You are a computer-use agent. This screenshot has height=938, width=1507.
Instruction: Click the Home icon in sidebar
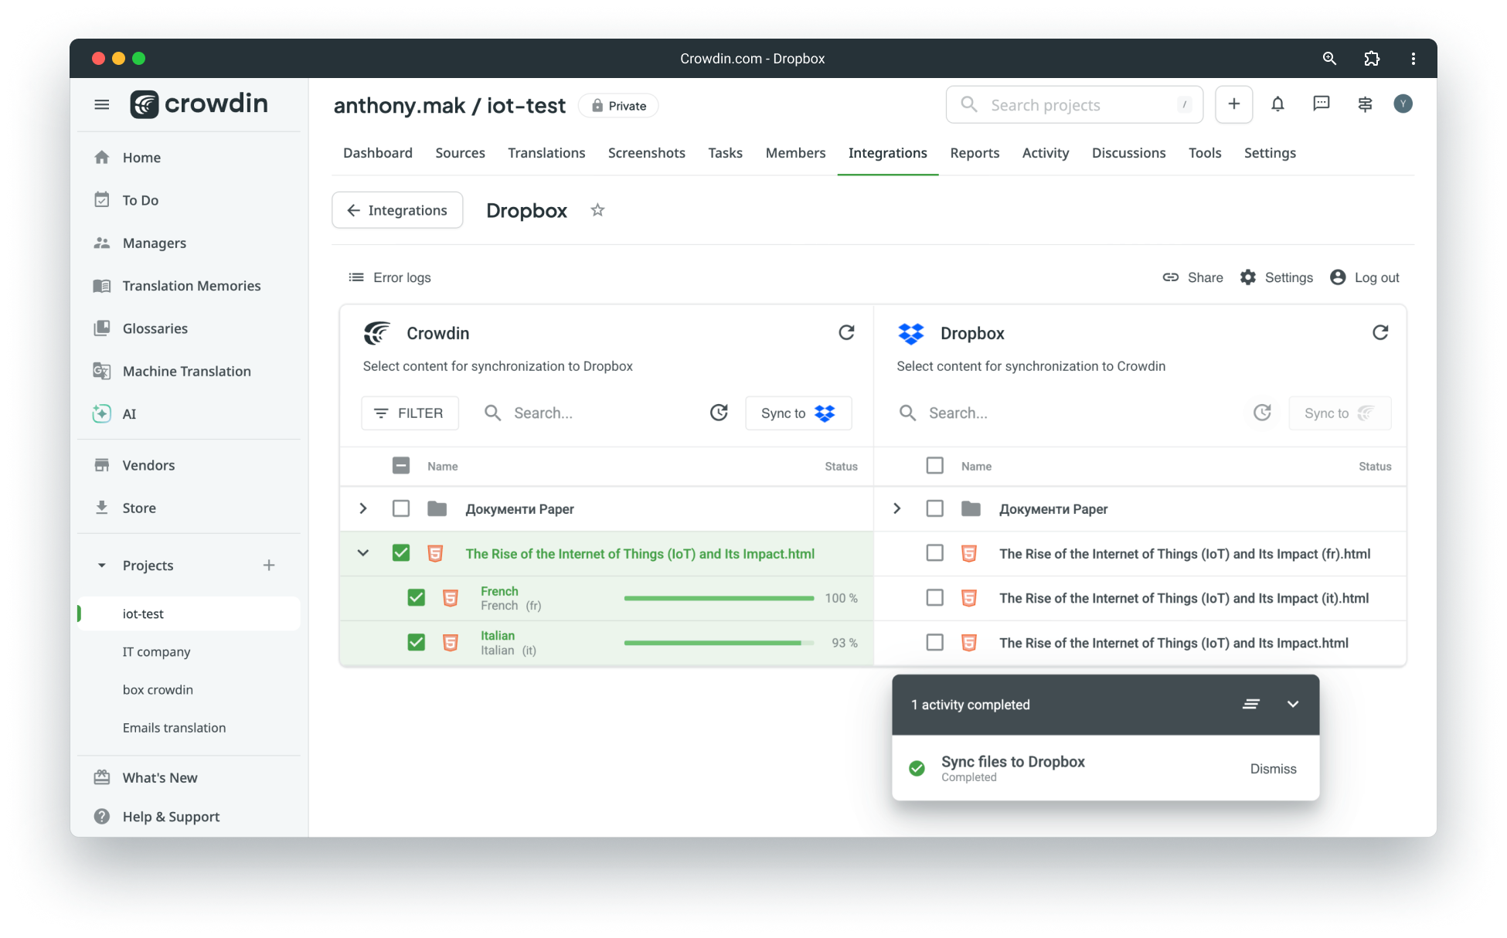pyautogui.click(x=102, y=158)
